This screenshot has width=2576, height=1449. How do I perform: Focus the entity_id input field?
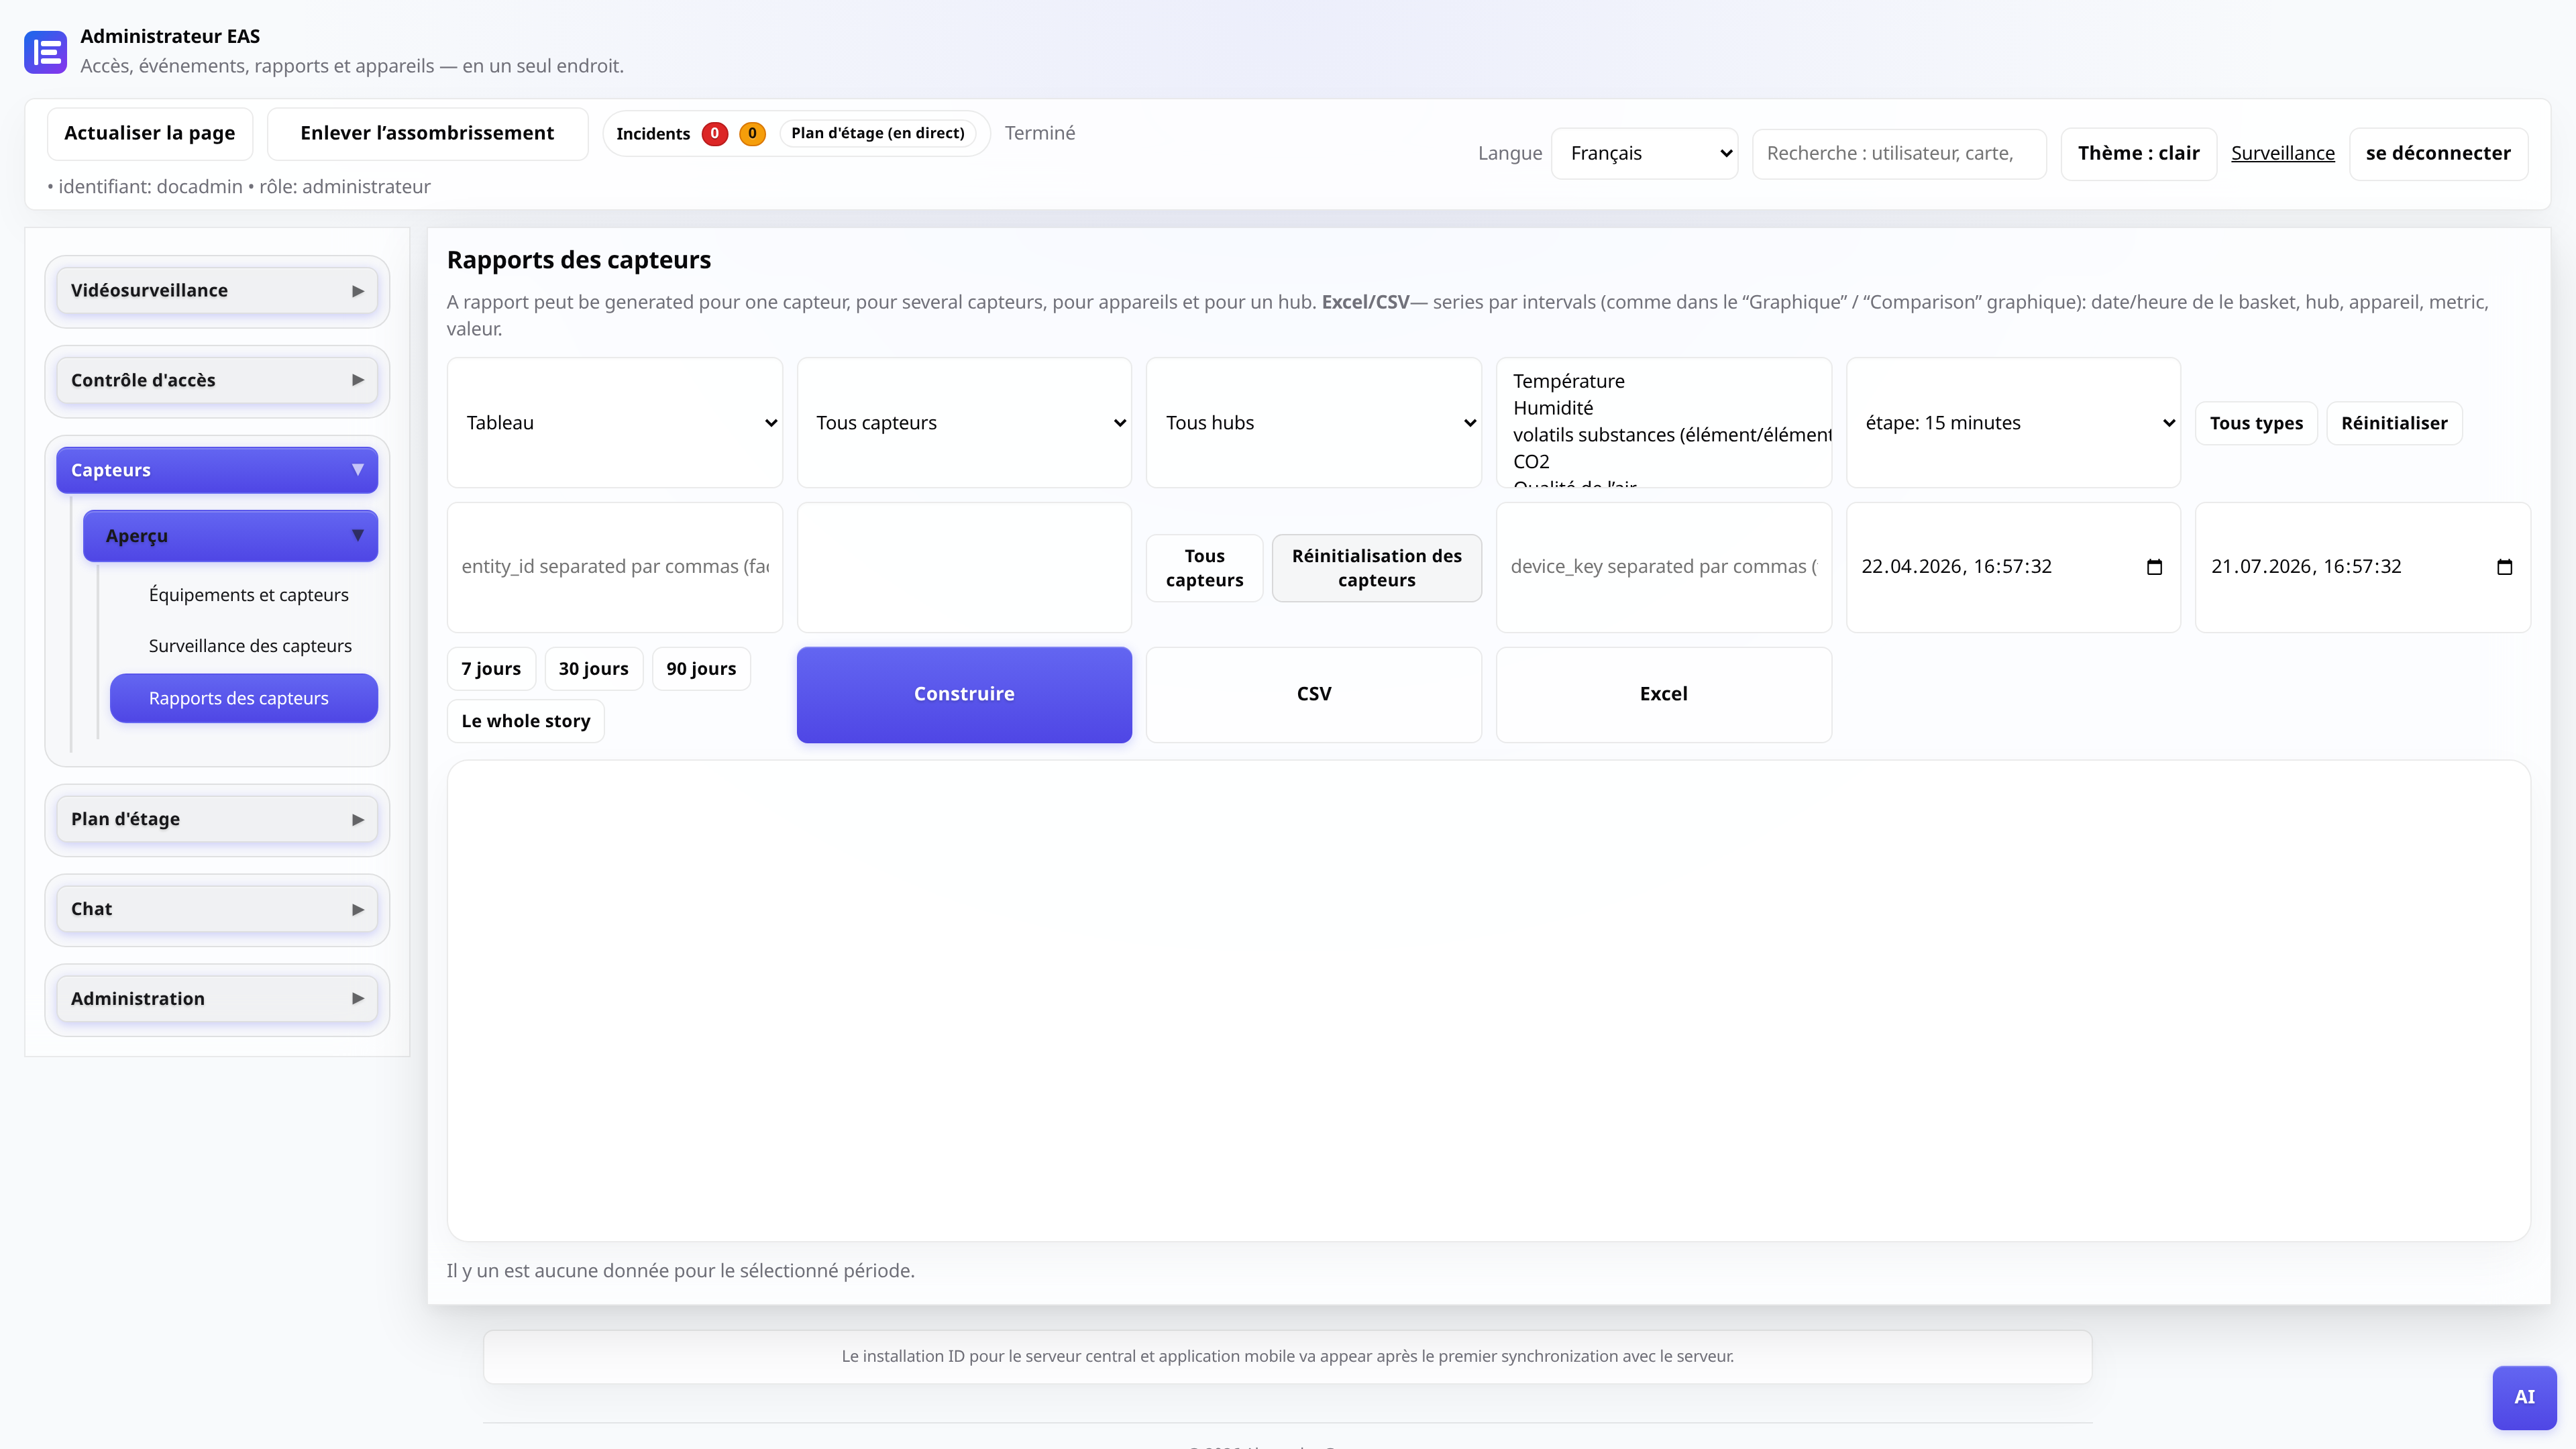(615, 567)
